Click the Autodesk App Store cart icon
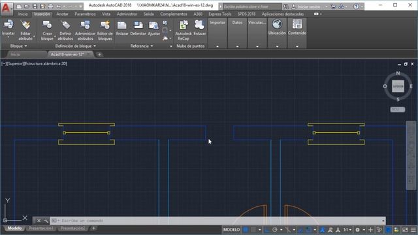The image size is (418, 235). point(333,7)
